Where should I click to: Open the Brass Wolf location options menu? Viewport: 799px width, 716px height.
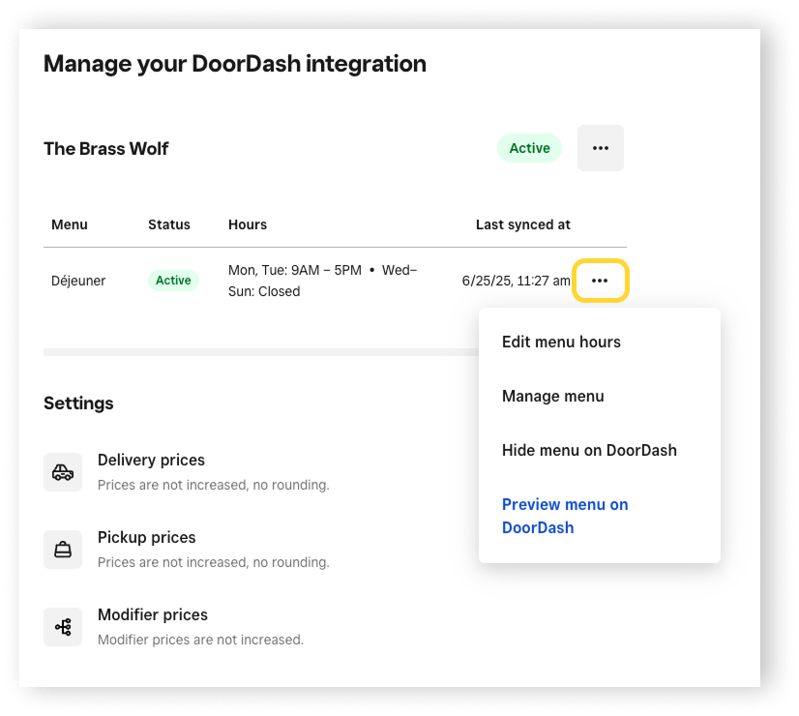point(601,148)
